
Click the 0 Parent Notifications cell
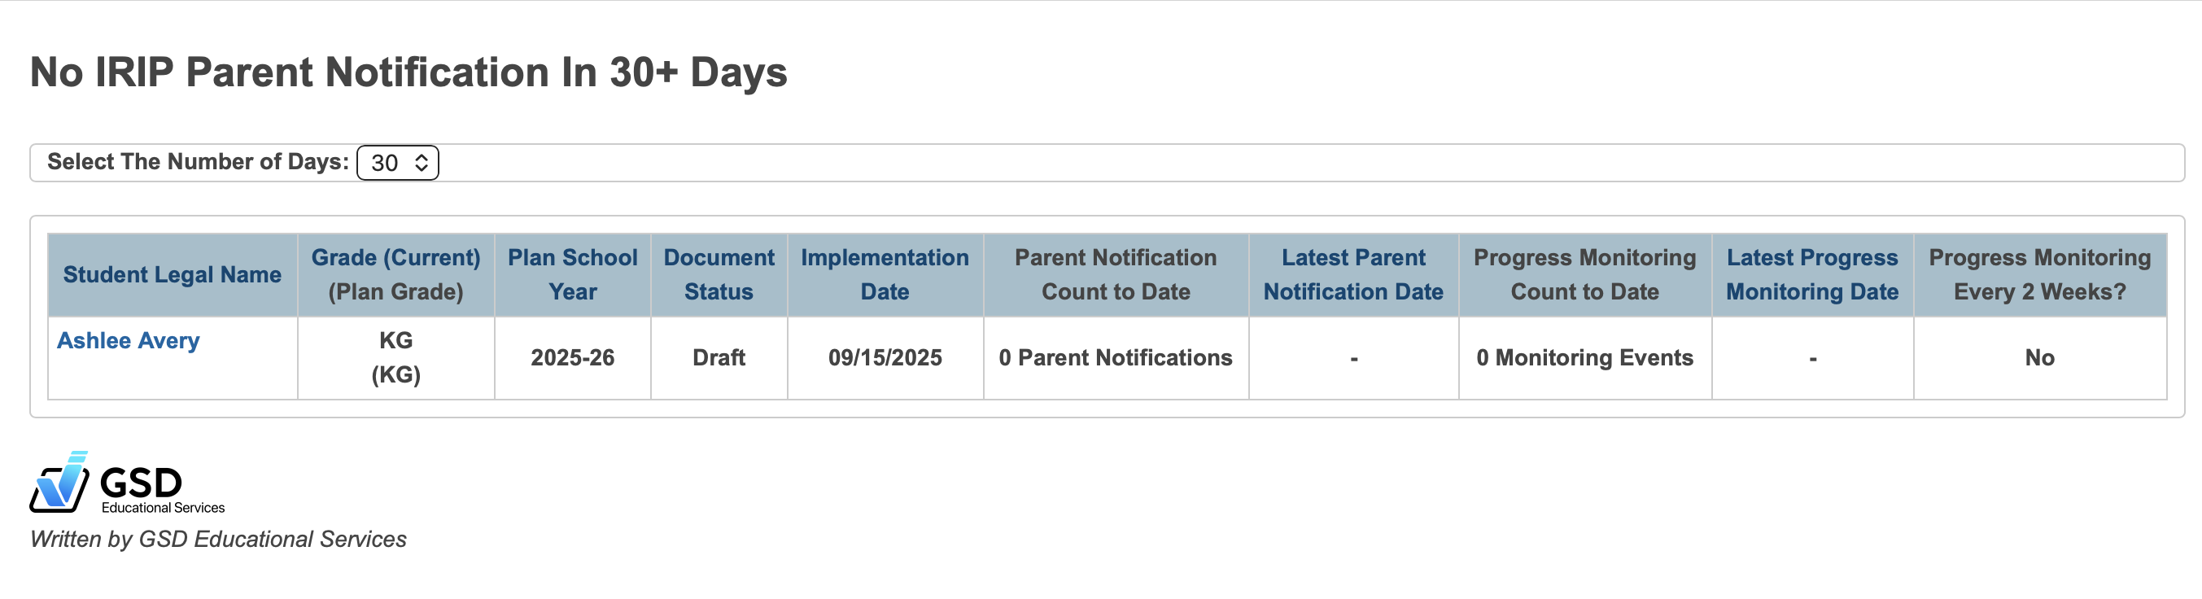coord(1115,357)
